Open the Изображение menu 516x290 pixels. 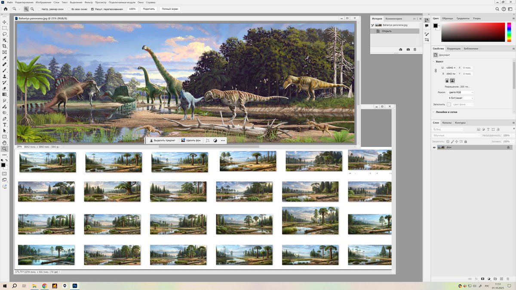[43, 2]
